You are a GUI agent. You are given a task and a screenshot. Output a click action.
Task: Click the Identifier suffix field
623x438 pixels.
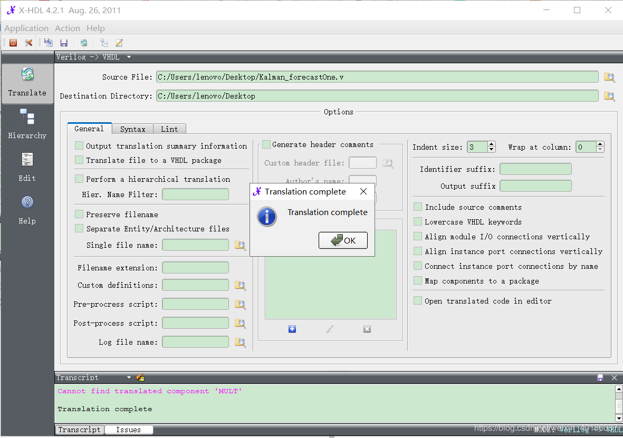tap(535, 169)
